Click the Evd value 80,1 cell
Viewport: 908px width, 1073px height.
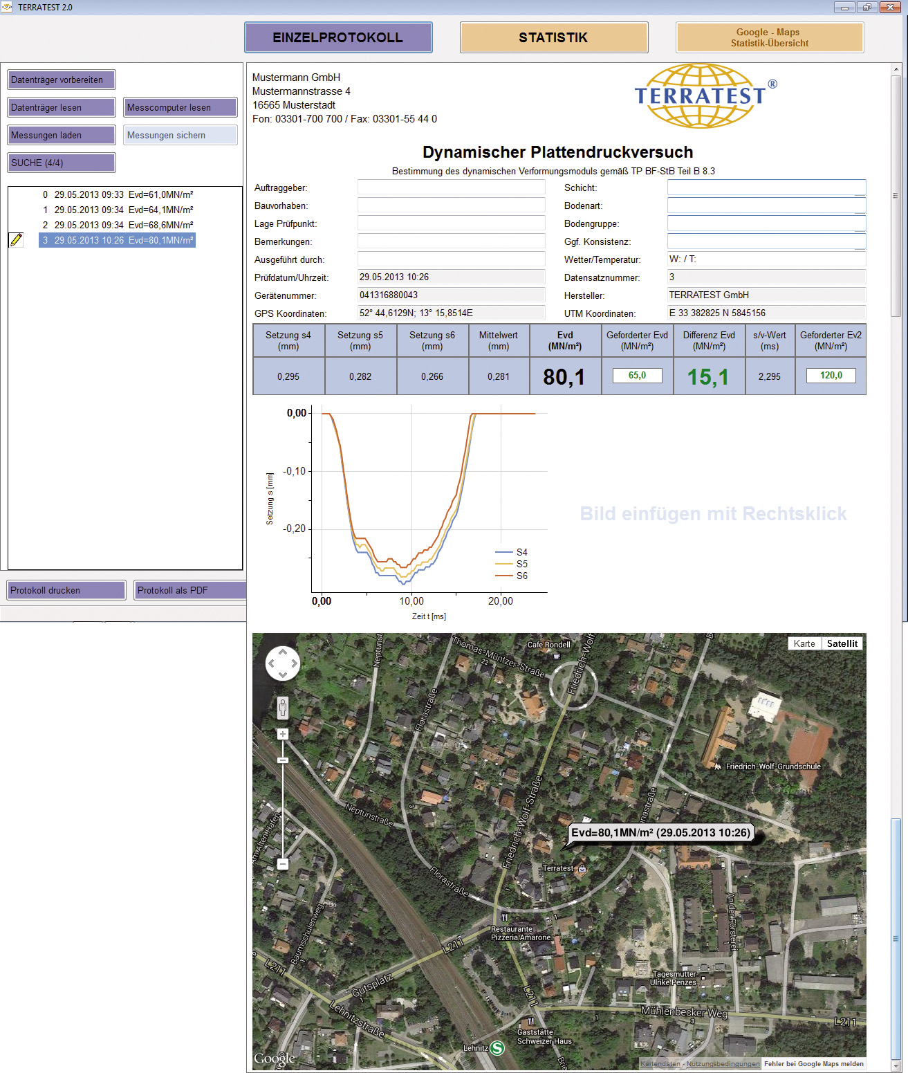[565, 376]
